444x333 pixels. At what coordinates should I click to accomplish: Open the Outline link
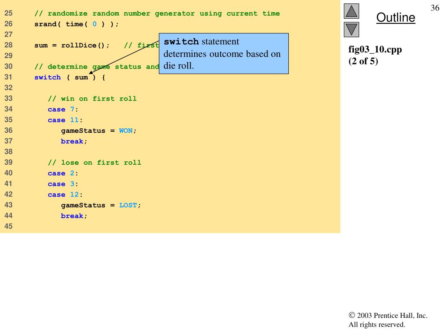point(395,17)
